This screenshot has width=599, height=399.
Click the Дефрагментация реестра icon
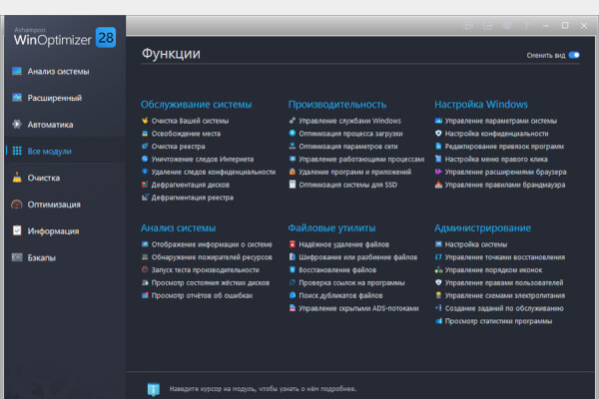coord(145,198)
